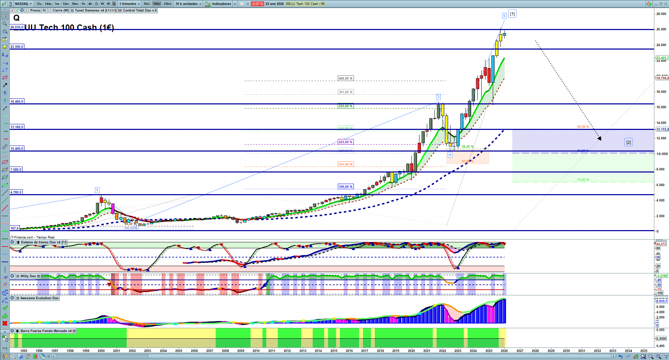Select the 144s timeframe button
This screenshot has height=360, width=669.
[48, 4]
